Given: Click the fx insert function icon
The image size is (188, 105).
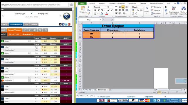Looking at the screenshot, I should point(112,20).
